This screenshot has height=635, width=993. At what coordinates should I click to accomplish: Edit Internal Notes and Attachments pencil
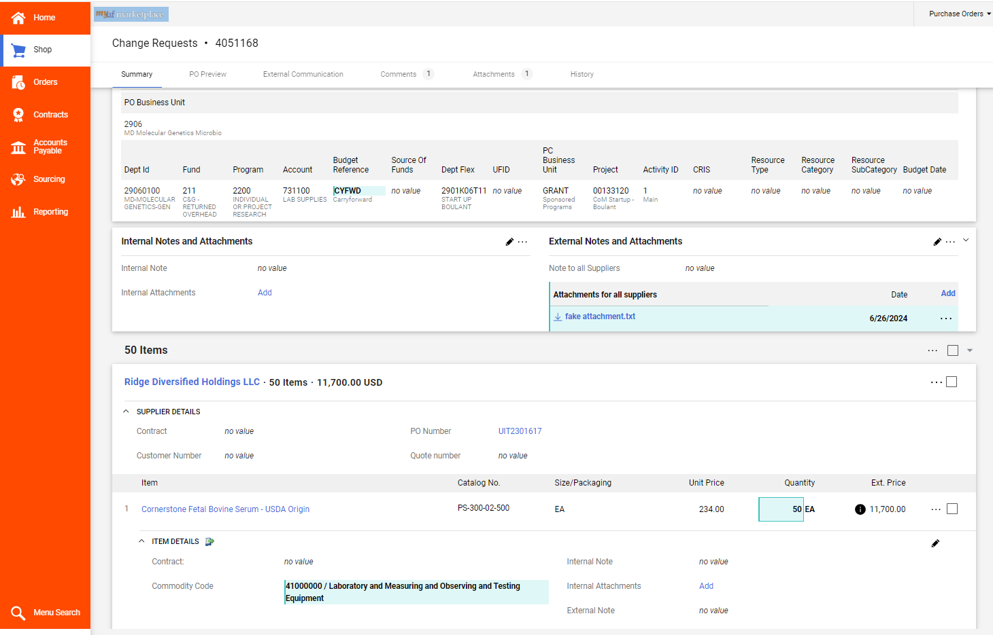[x=509, y=242]
